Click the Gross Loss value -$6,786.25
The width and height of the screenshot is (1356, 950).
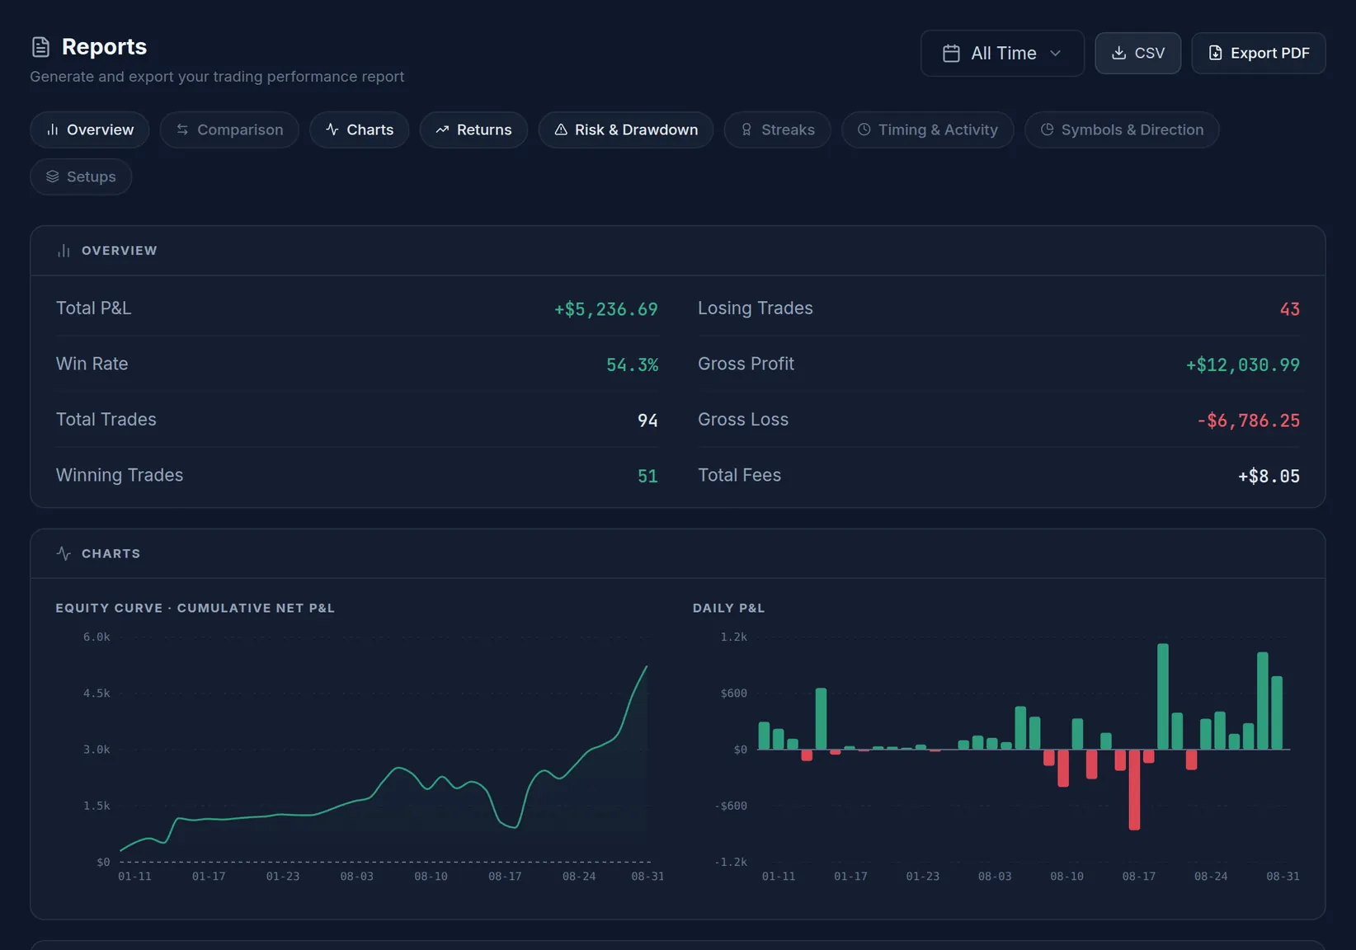click(x=1248, y=421)
